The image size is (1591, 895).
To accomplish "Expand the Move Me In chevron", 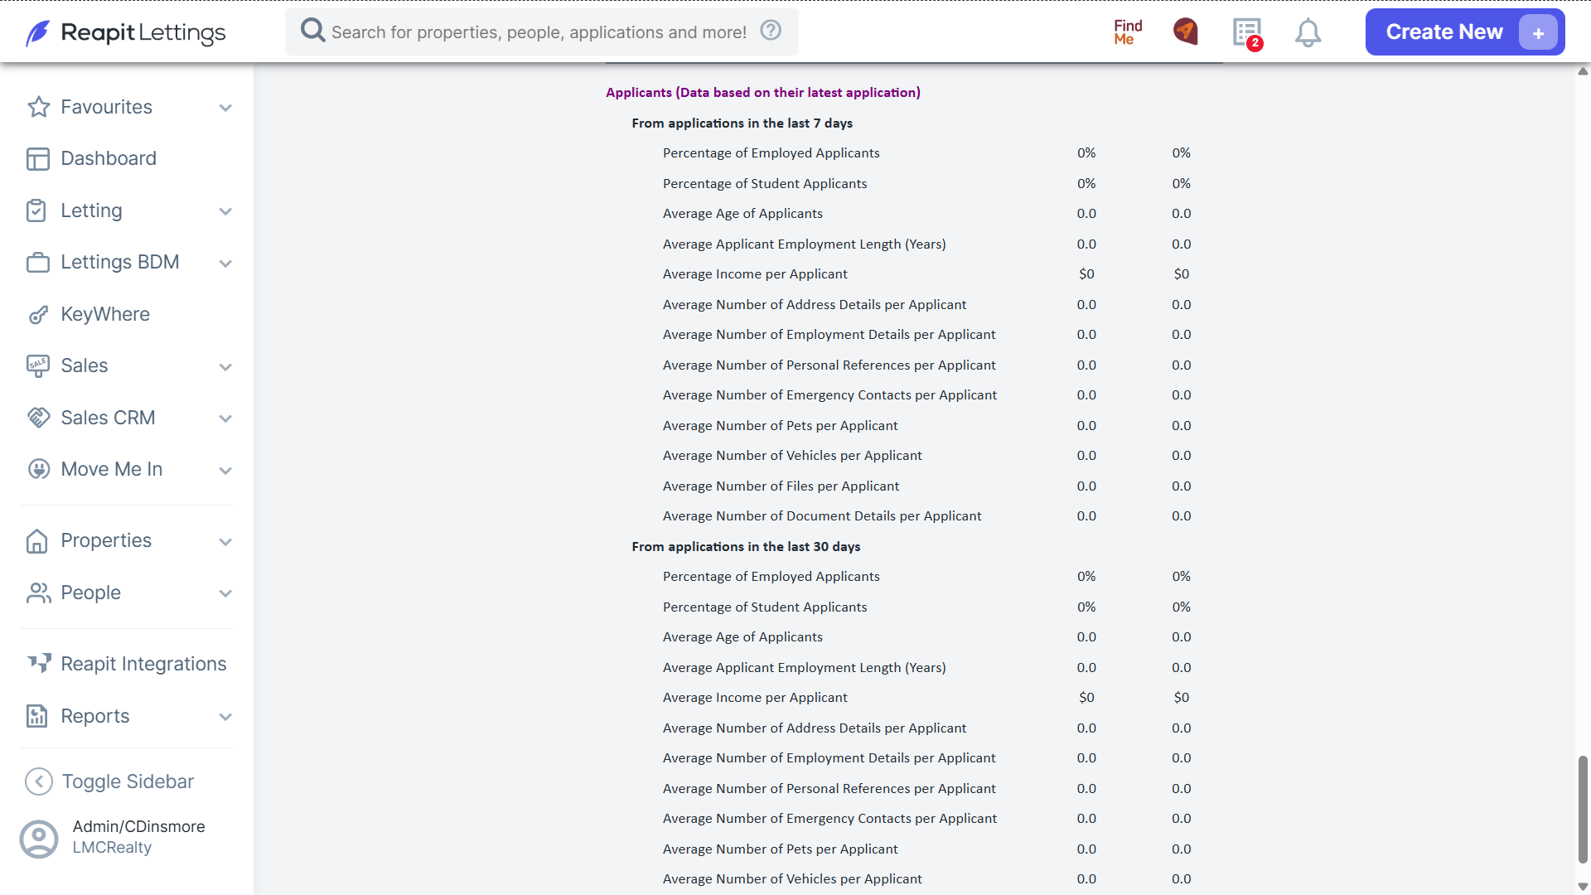I will pos(225,471).
